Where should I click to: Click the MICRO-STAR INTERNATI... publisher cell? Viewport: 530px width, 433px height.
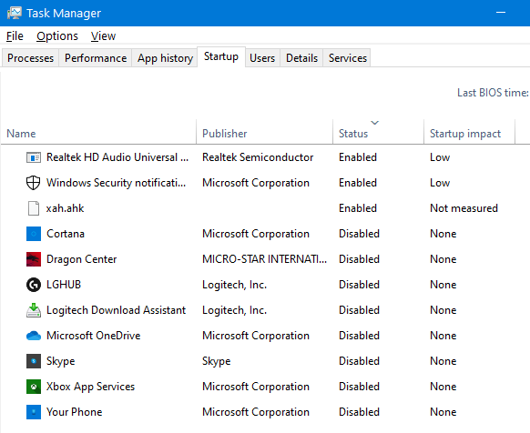tap(264, 259)
